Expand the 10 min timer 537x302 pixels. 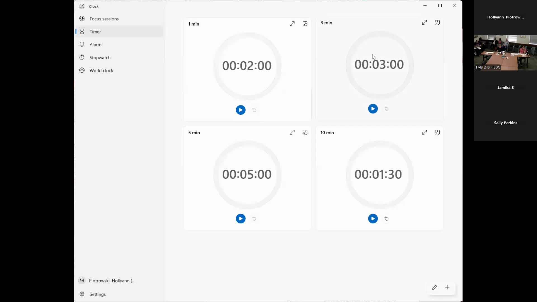(424, 132)
